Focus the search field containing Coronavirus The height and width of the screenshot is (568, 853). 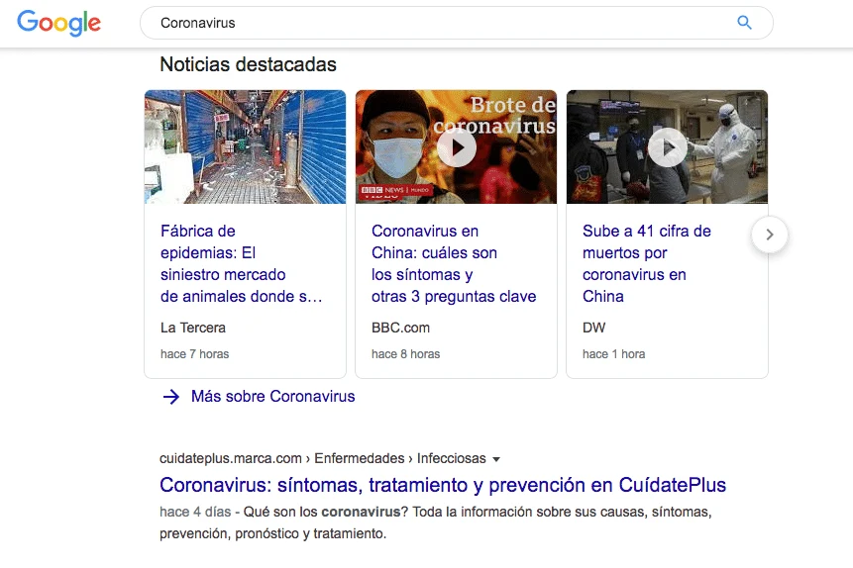[457, 23]
